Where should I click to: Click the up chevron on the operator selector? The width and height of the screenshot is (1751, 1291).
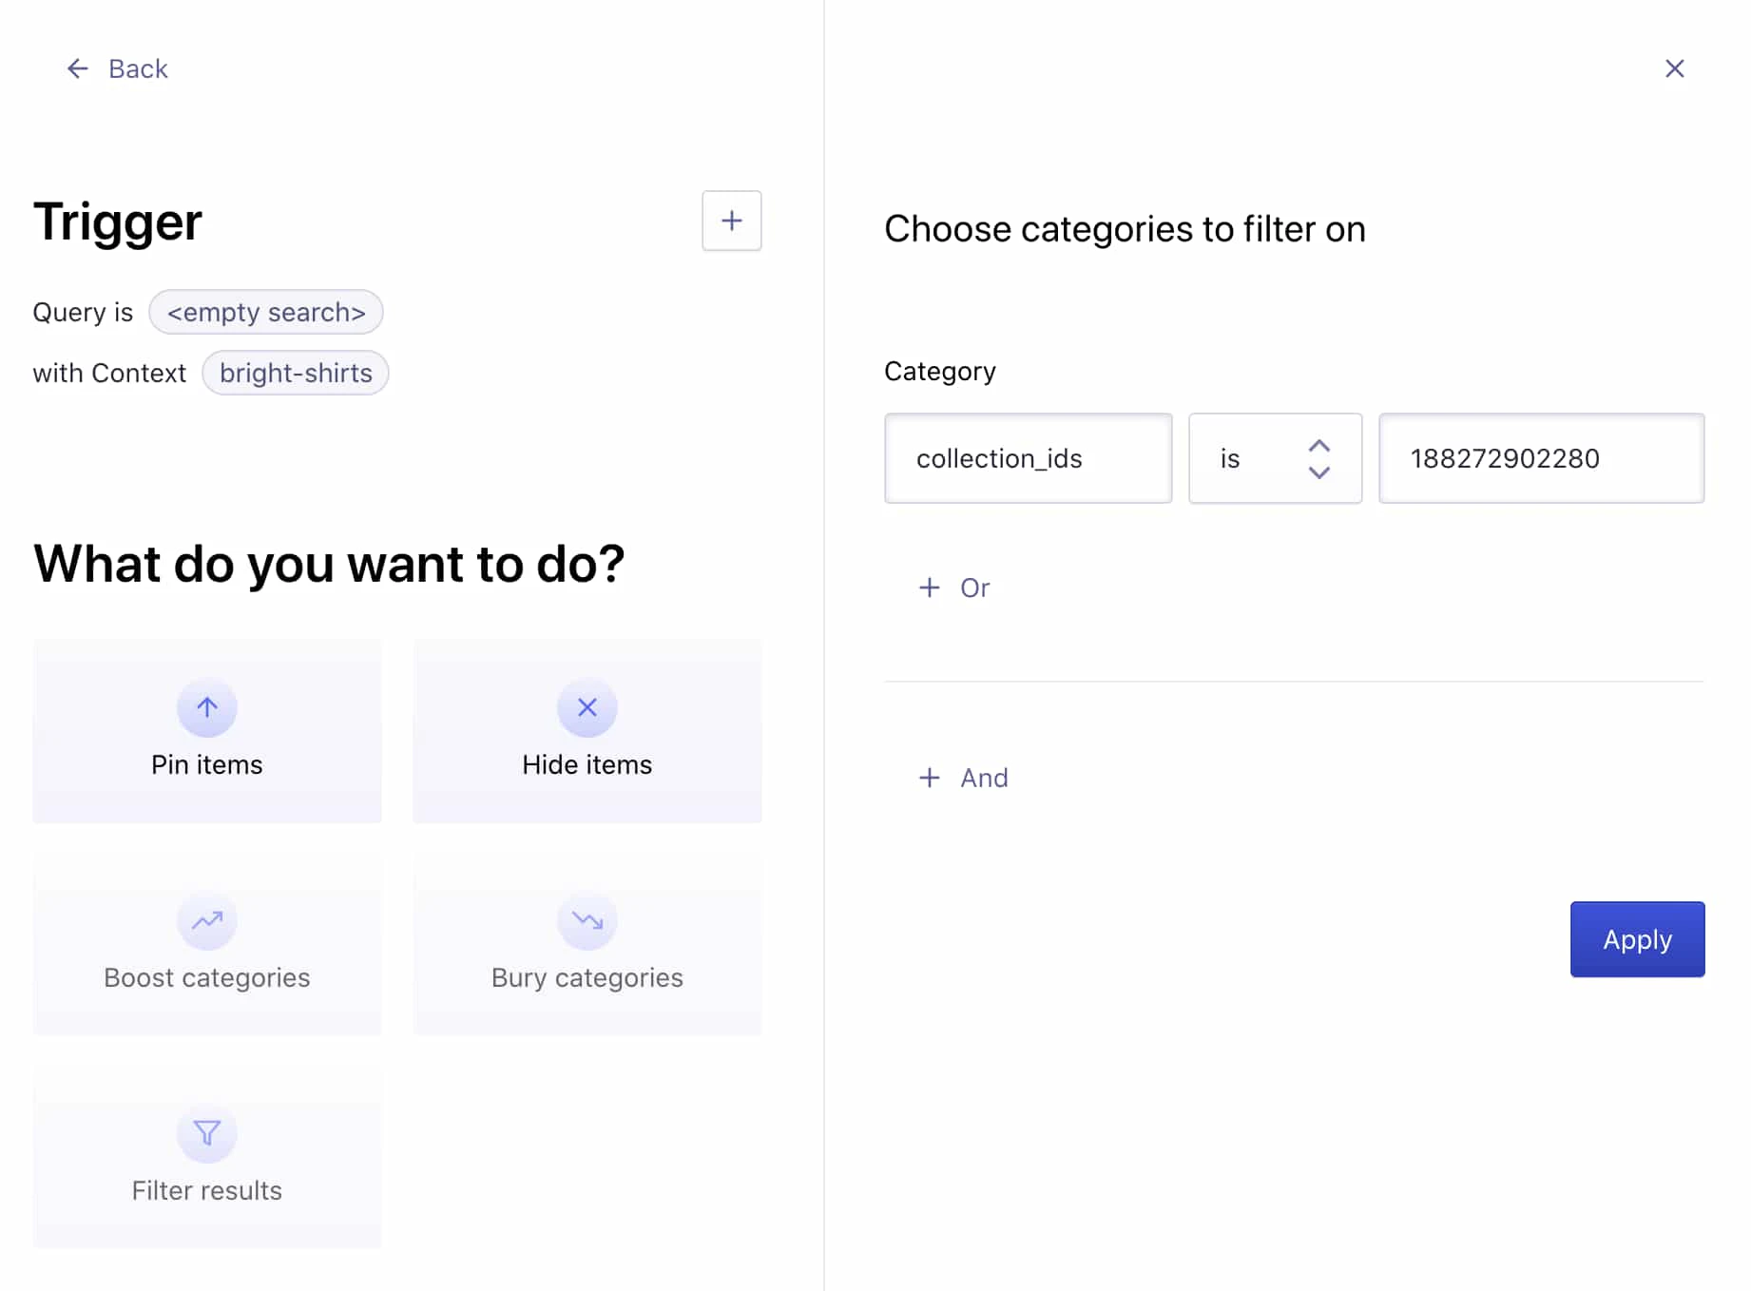(1319, 445)
